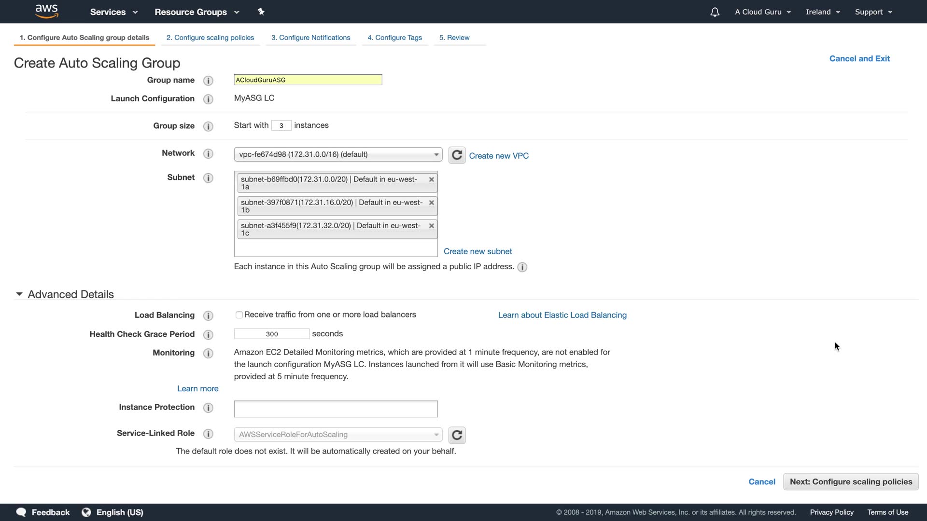Click the Group size instances field
Screen dimensions: 927x521
(x=281, y=125)
